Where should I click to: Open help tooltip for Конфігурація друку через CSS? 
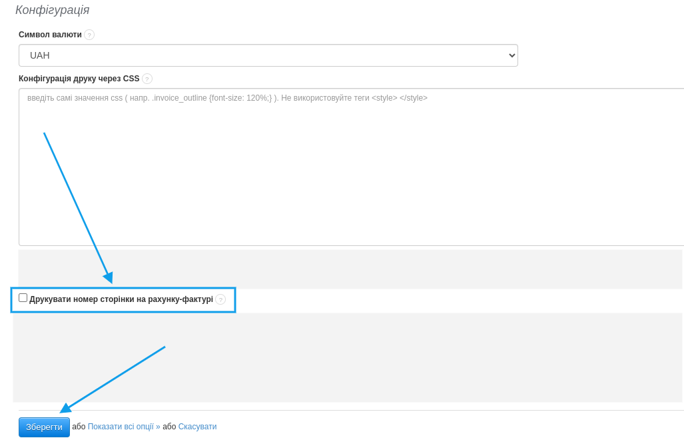pos(147,79)
